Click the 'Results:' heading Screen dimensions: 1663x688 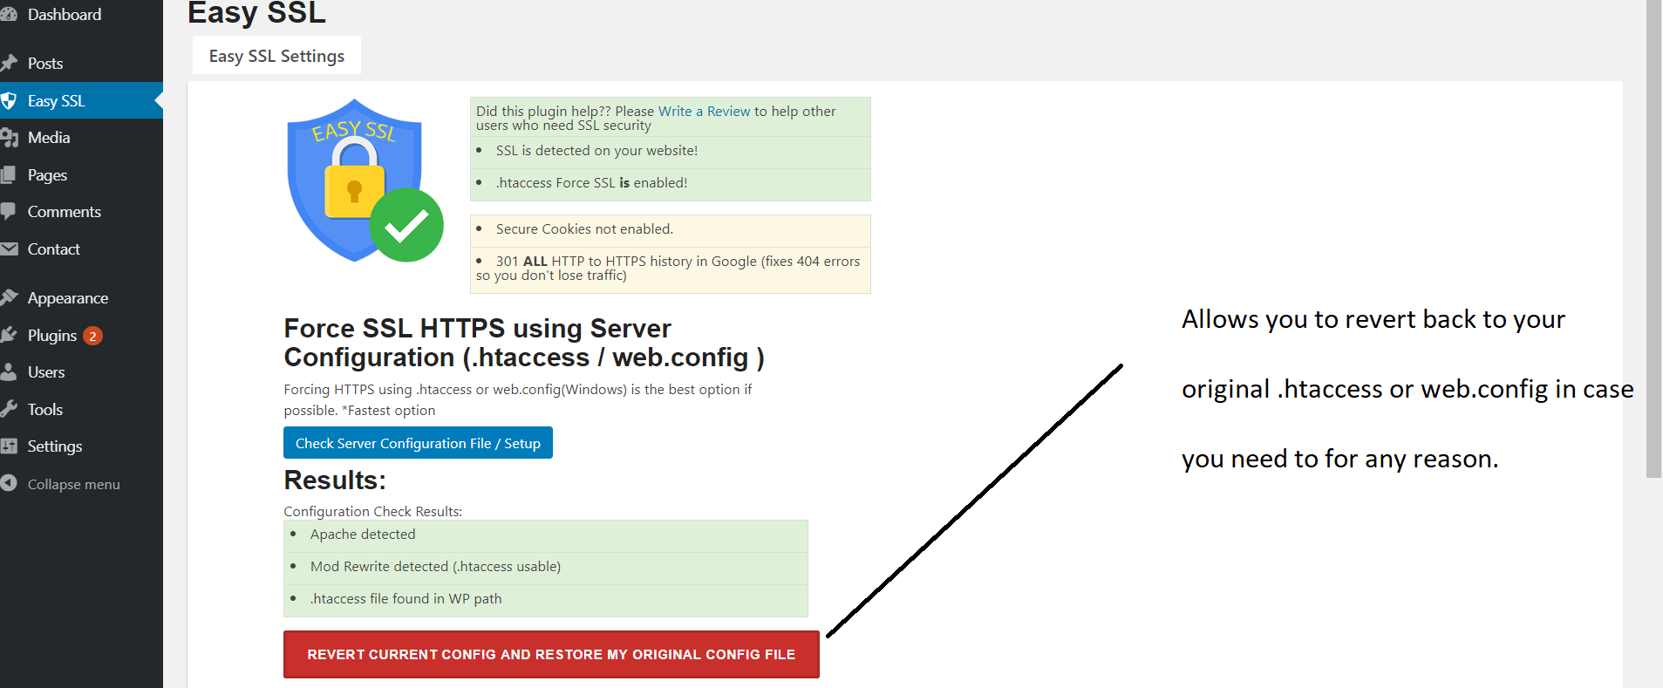335,480
